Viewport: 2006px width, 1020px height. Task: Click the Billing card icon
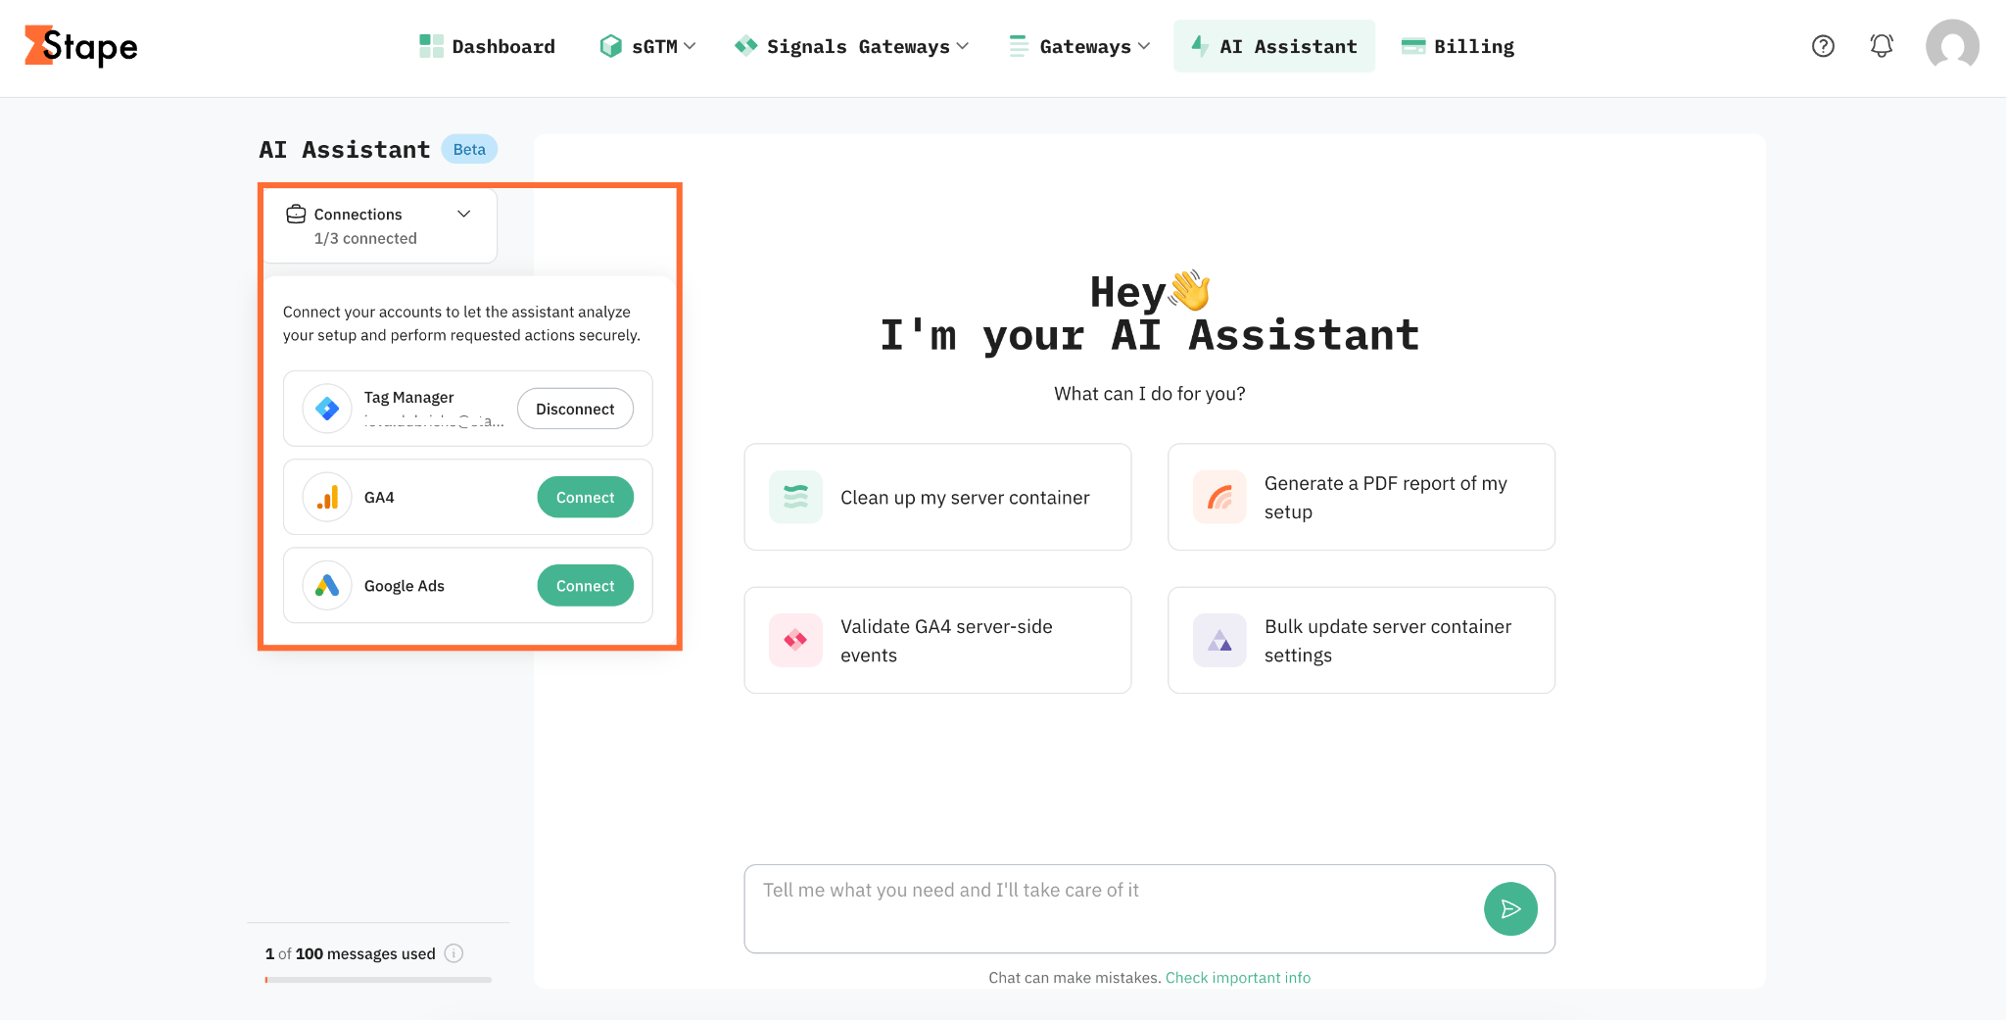(1413, 46)
